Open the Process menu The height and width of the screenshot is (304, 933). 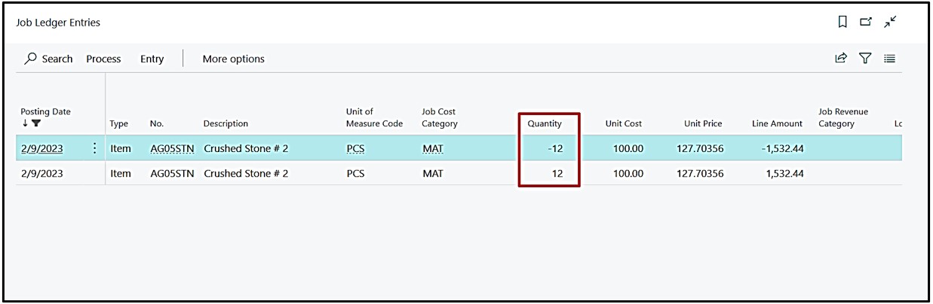[103, 59]
